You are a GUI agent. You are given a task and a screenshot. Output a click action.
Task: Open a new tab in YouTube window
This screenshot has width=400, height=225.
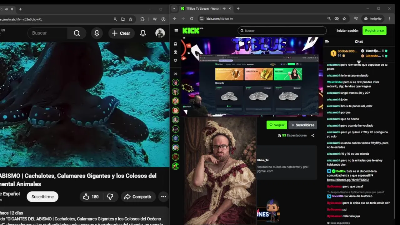tap(20, 9)
